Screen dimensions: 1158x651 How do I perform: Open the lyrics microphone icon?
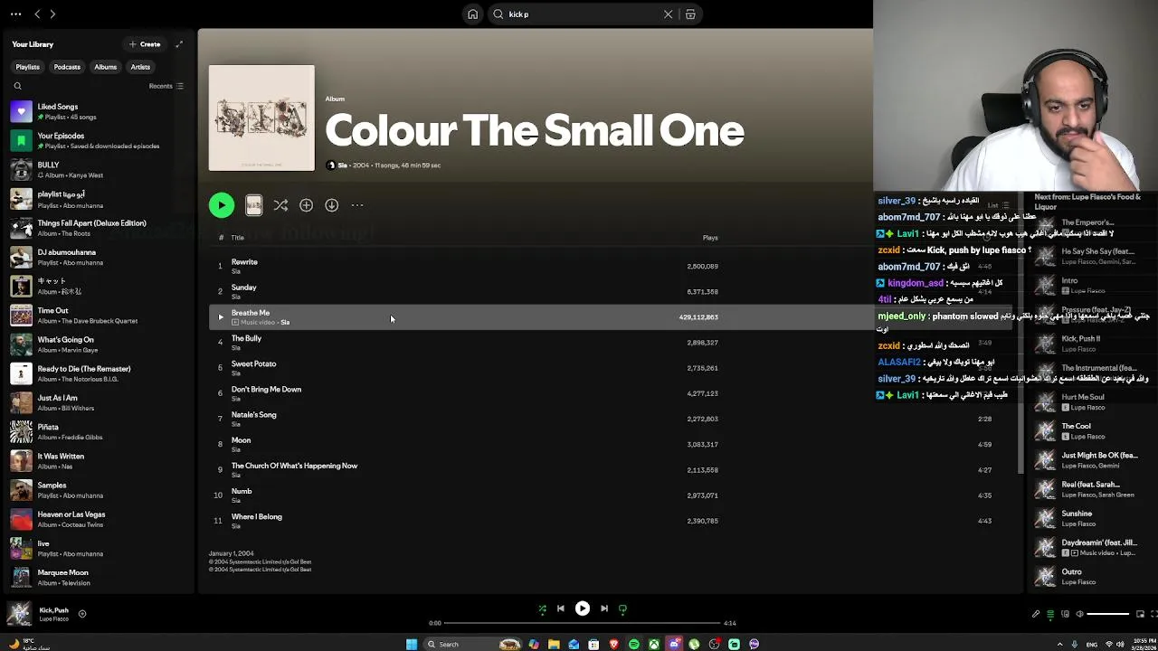[1036, 615]
